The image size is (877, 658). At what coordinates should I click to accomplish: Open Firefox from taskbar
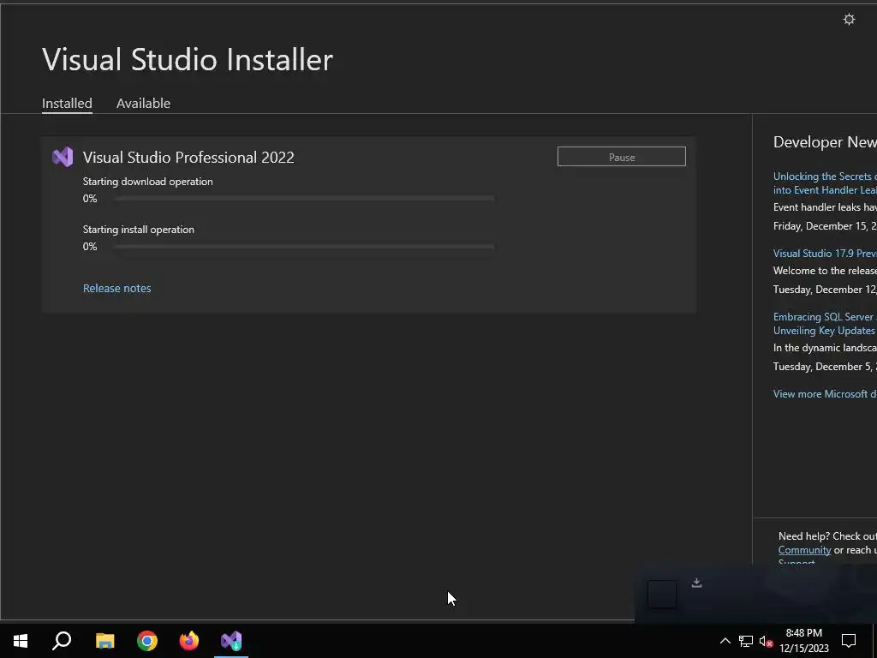point(189,641)
